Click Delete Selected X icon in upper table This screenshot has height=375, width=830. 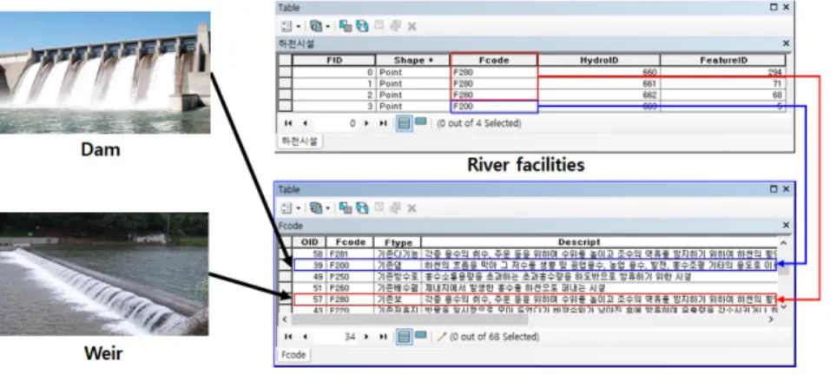click(412, 26)
